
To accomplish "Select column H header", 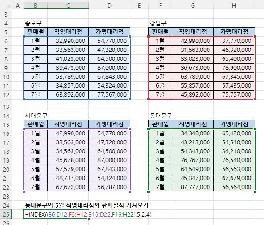I will tap(234, 6).
